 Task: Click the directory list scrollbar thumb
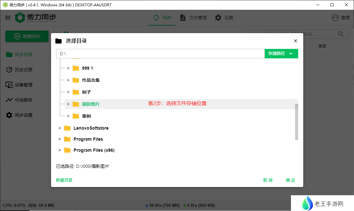pyautogui.click(x=296, y=122)
